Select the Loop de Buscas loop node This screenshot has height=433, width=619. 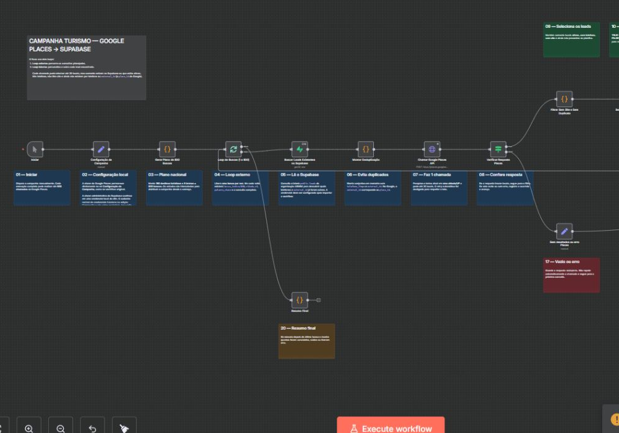click(233, 150)
